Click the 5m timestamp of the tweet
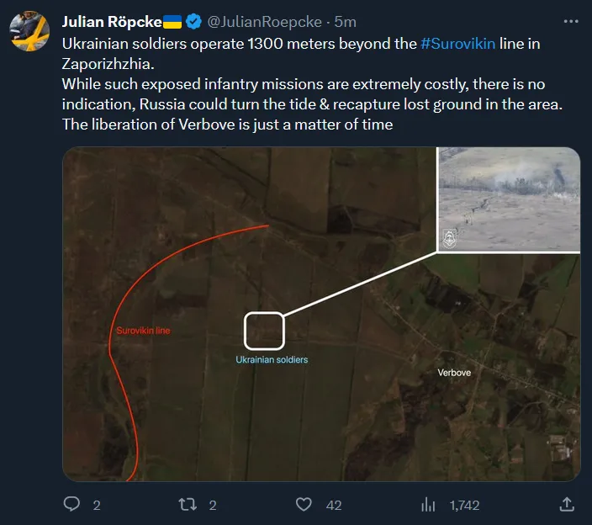Image resolution: width=592 pixels, height=525 pixels. pos(345,21)
